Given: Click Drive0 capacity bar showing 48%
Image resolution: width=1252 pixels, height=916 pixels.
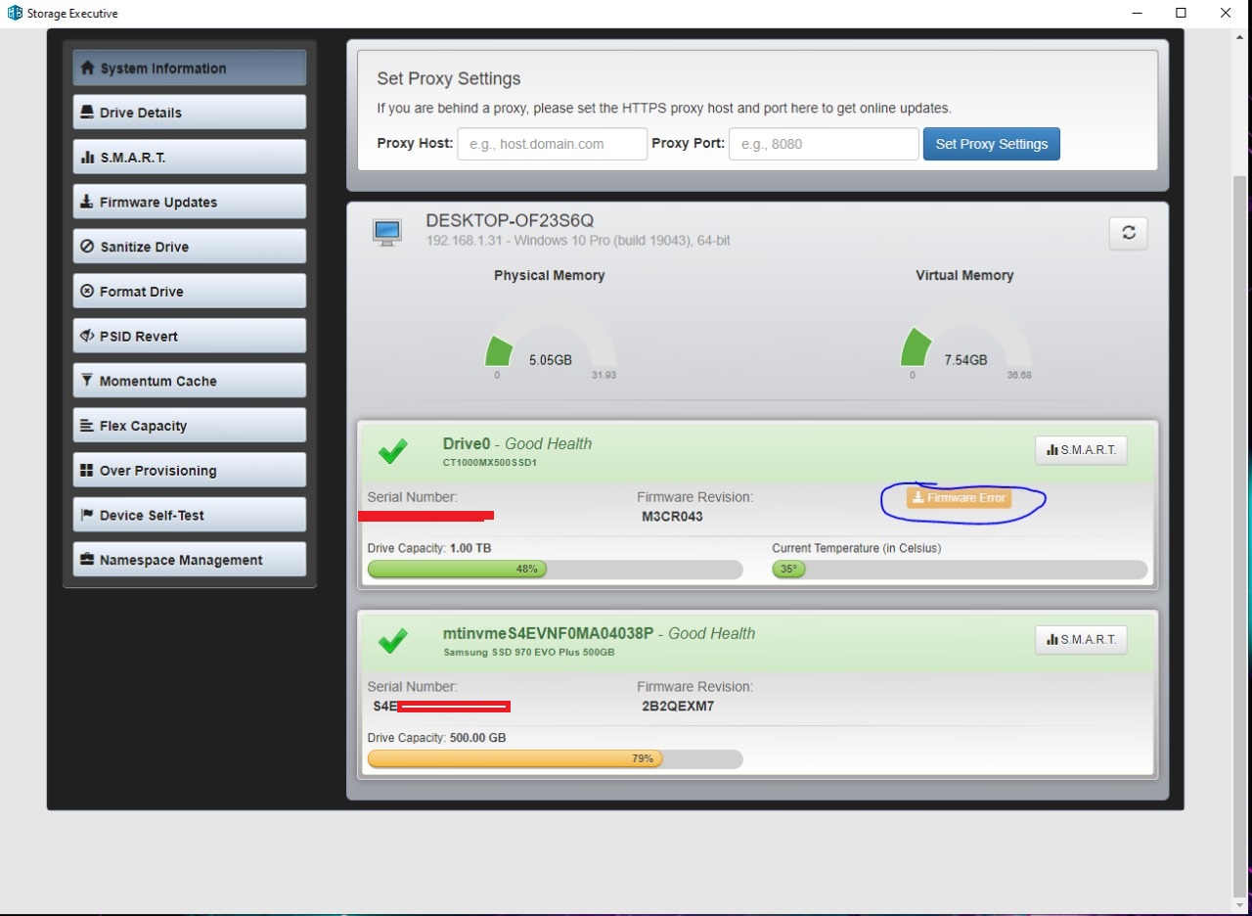Looking at the screenshot, I should [555, 570].
